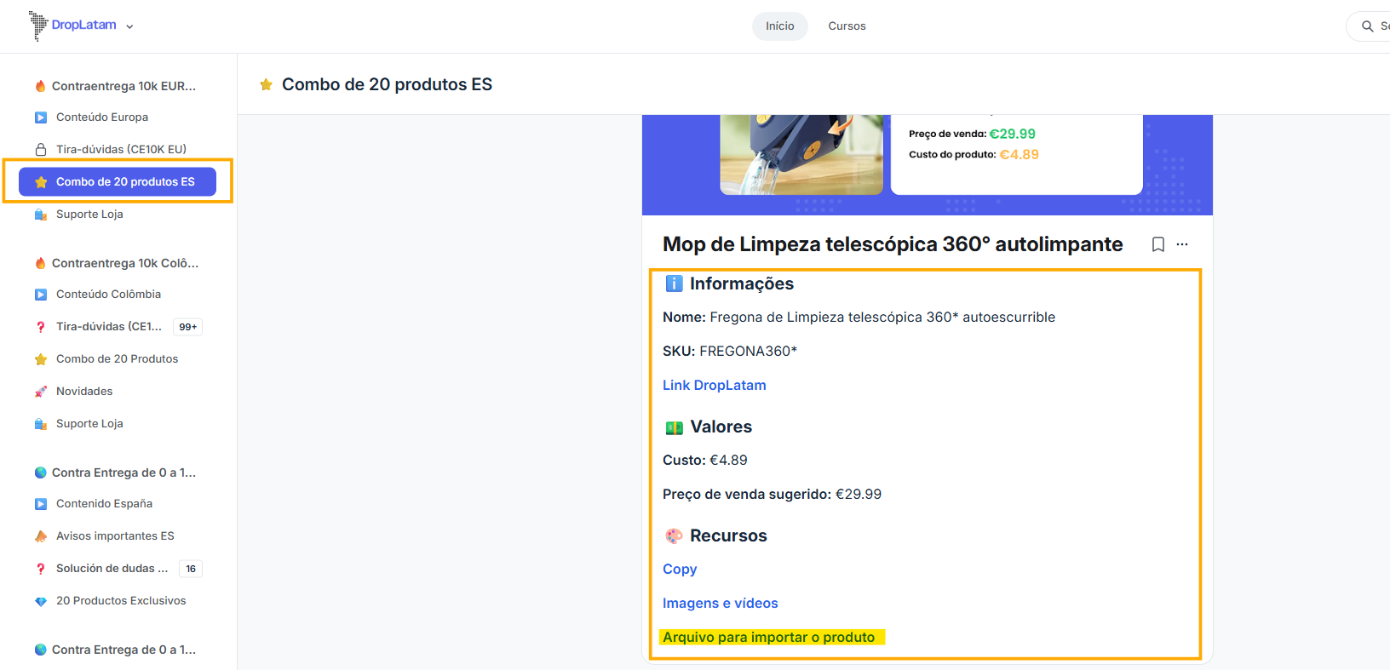Open the post options three-dot menu
1390x670 pixels.
pyautogui.click(x=1182, y=244)
